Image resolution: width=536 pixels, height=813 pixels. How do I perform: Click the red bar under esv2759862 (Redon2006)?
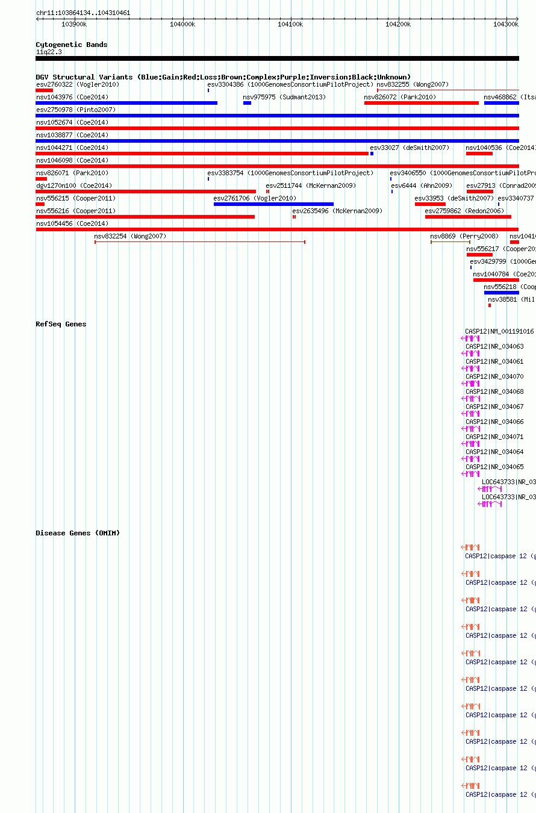coord(468,217)
